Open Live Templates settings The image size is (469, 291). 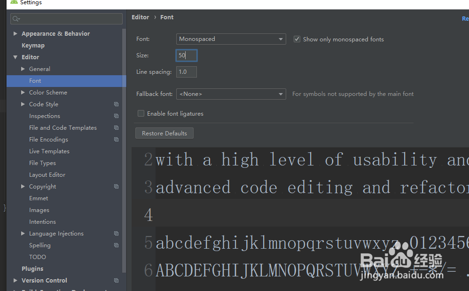click(49, 151)
